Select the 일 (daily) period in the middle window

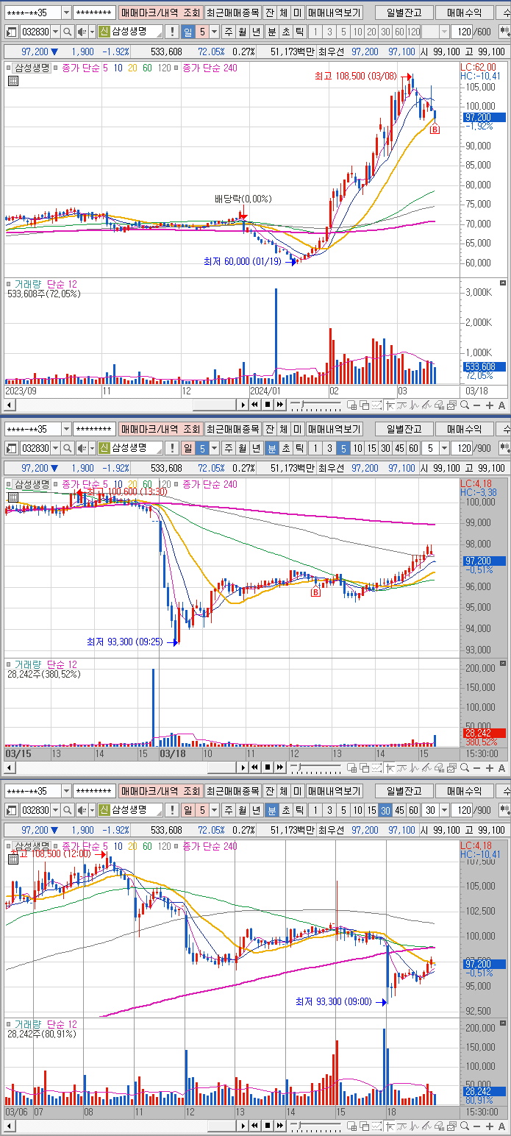[187, 447]
